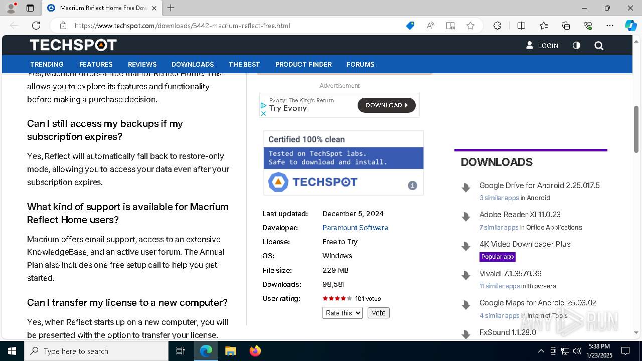642x361 pixels.
Task: Open the Paramount Software developer link
Action: (355, 228)
